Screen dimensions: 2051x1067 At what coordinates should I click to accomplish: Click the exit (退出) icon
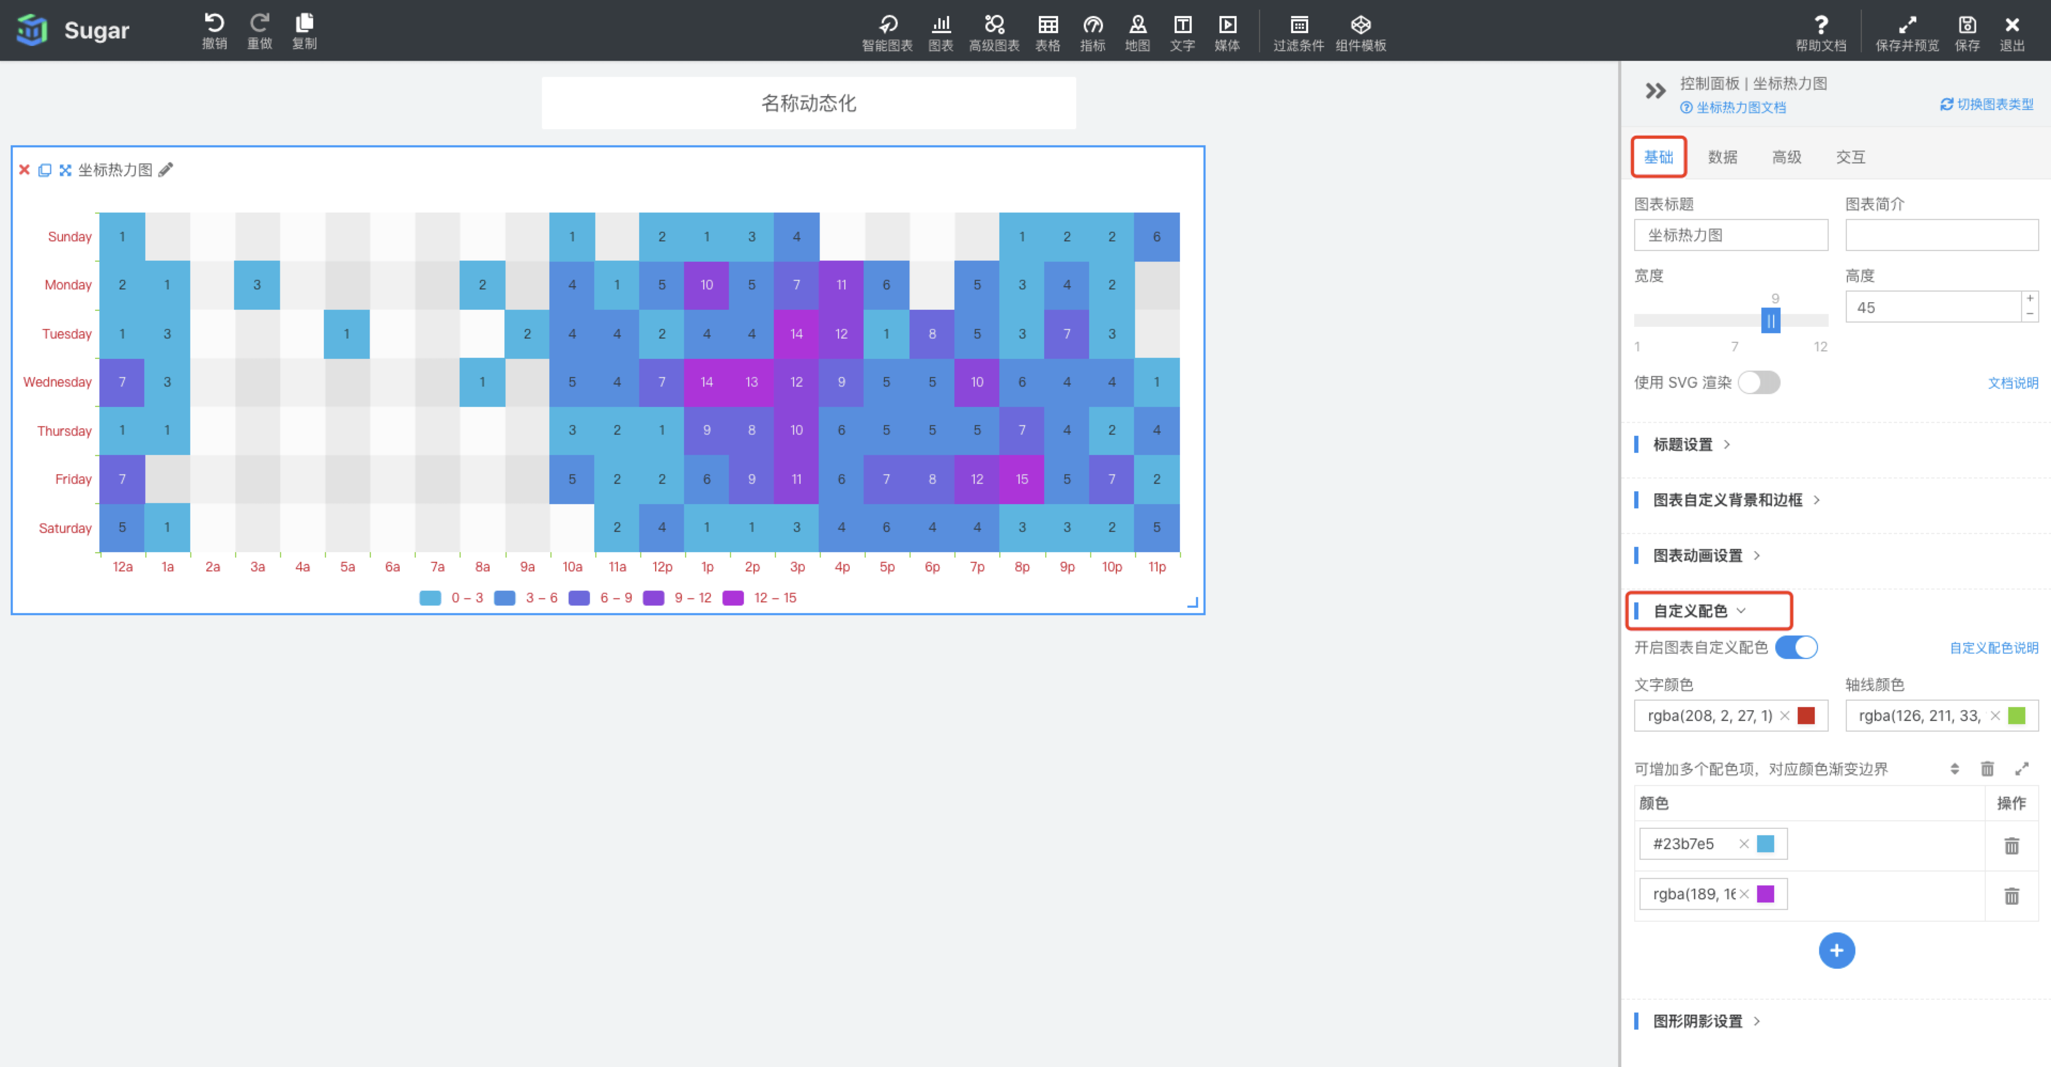[2012, 34]
